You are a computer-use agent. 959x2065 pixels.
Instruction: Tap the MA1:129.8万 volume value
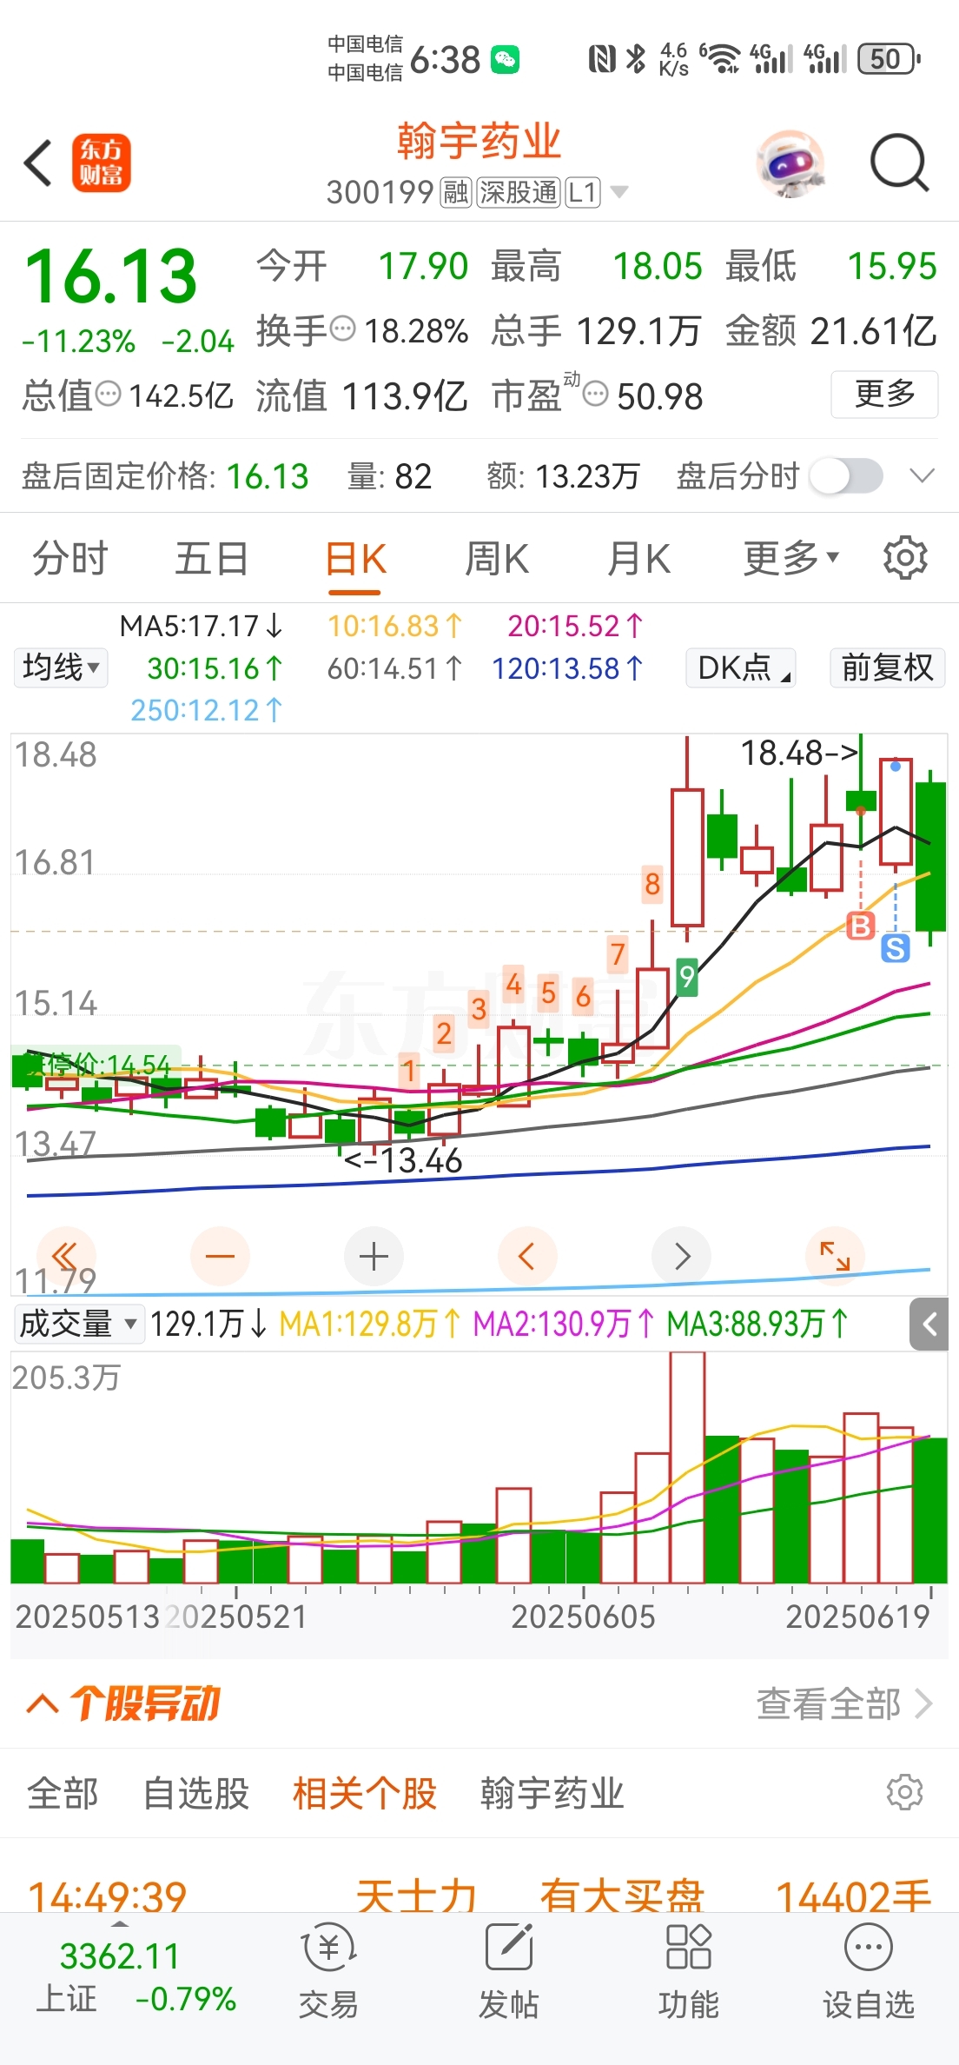pos(370,1324)
